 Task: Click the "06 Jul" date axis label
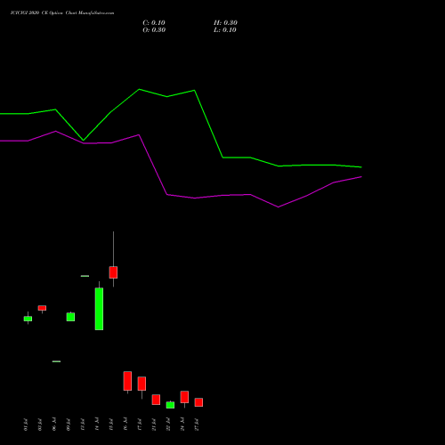tap(54, 425)
